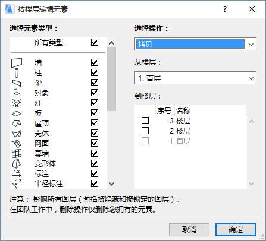Viewport: 266px width, 241px height.
Task: Click the Lamp (灯) bulb icon
Action: coord(17,103)
